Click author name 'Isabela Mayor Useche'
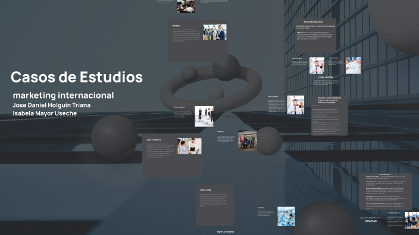The height and width of the screenshot is (235, 419). point(45,113)
